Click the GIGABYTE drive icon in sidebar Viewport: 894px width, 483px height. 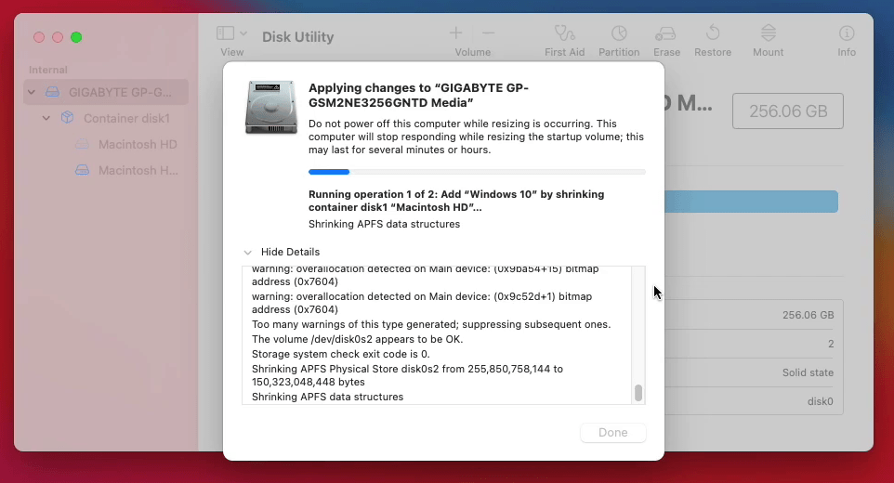coord(52,92)
